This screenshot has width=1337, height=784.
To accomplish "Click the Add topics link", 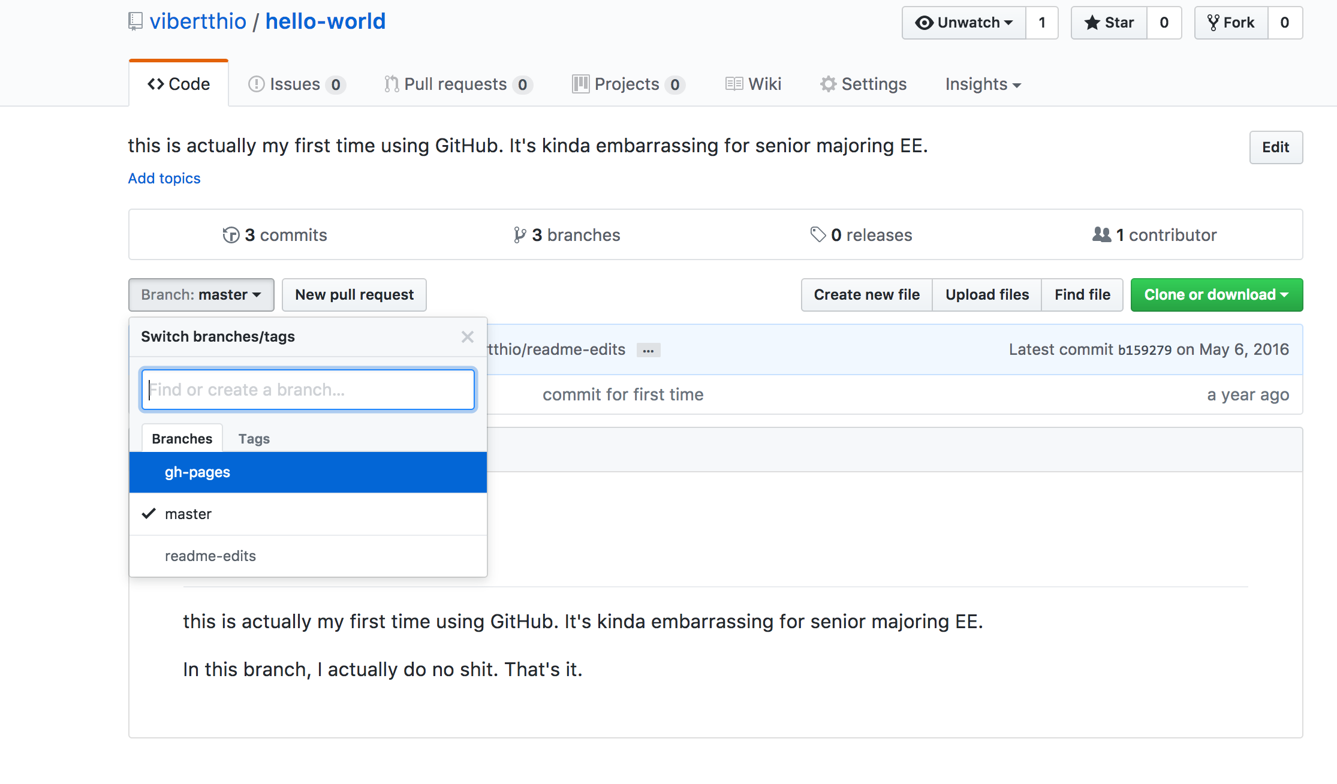I will [164, 179].
